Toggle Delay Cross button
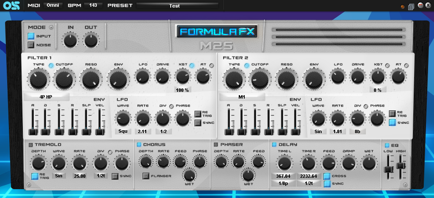The image size is (434, 198). point(327,176)
